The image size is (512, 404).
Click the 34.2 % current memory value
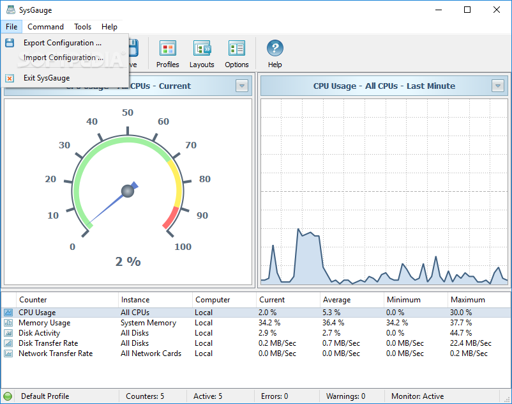[x=269, y=323]
